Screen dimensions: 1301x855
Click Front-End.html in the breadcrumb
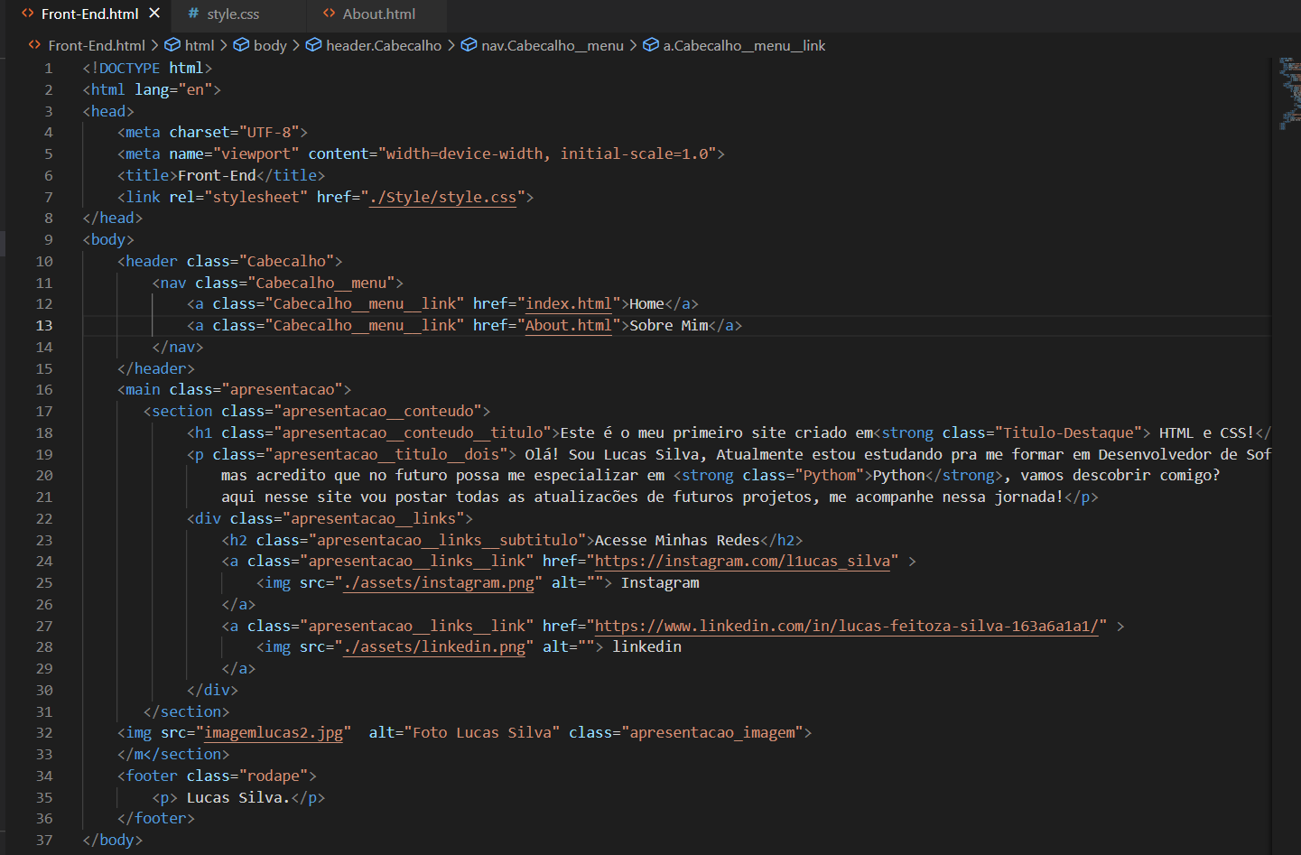tap(97, 45)
